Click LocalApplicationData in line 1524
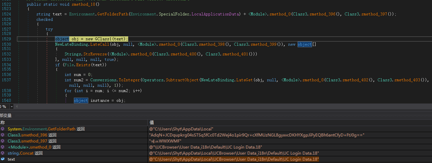Viewport: 432px width, 163px height. point(215,14)
